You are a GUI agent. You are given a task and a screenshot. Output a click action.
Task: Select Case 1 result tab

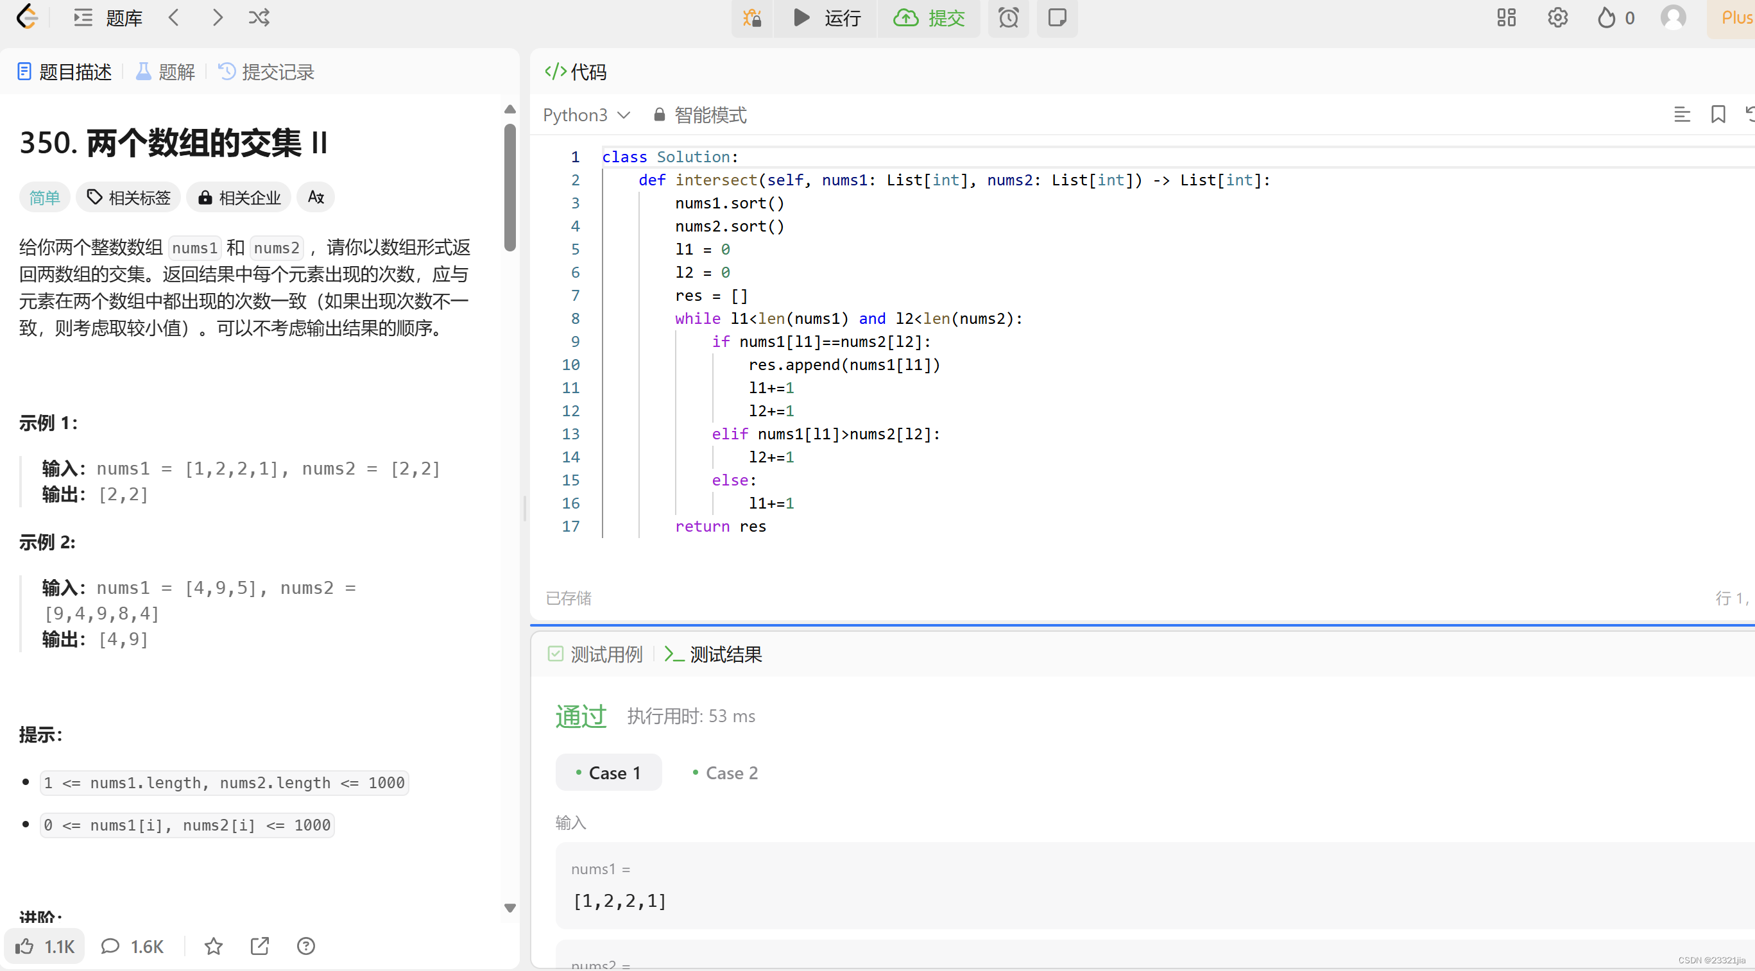608,772
